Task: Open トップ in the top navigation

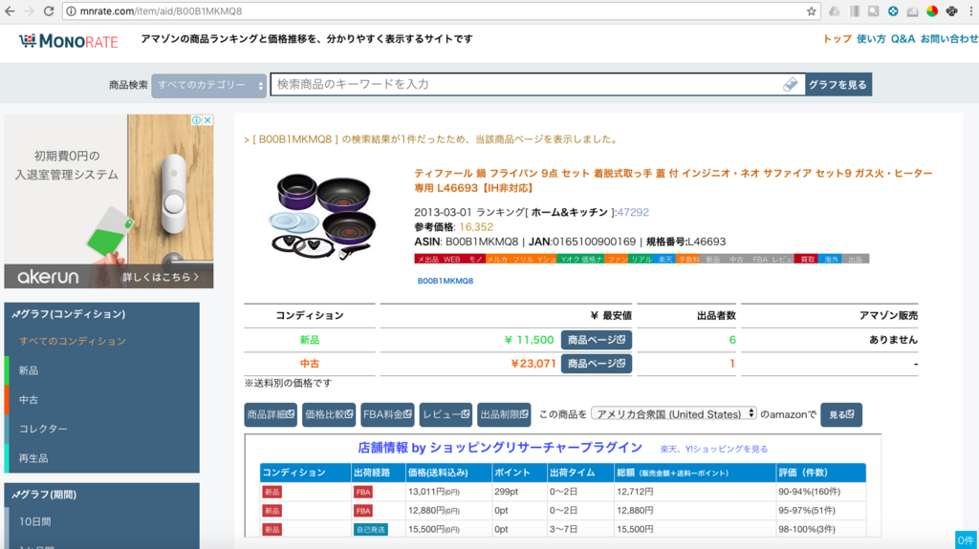Action: (837, 39)
